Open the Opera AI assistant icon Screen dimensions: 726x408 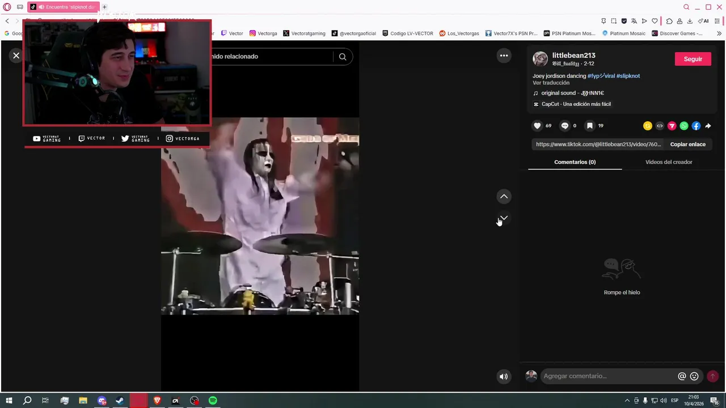coord(703,21)
